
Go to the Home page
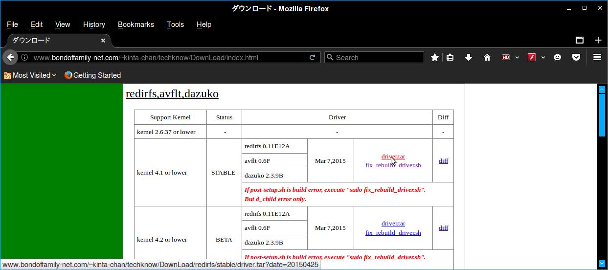click(x=487, y=57)
